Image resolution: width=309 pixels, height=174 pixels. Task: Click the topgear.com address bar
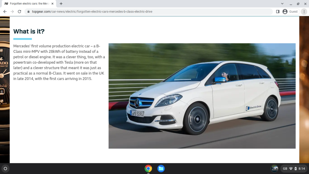(x=149, y=12)
